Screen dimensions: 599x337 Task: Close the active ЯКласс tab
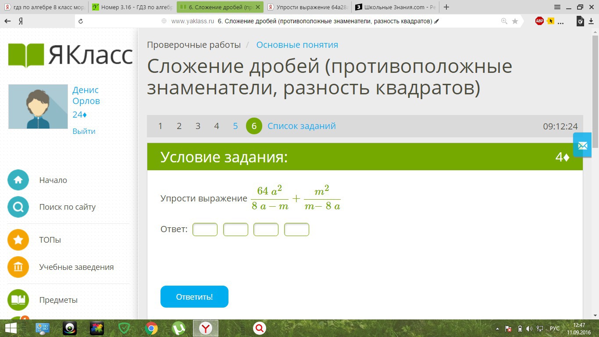pyautogui.click(x=258, y=7)
